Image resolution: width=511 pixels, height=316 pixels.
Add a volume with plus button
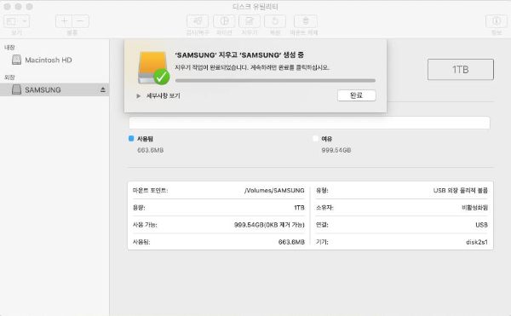pos(64,21)
